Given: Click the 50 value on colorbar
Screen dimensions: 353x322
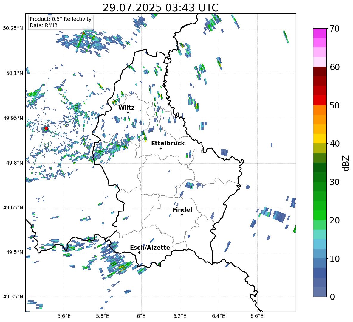Looking at the screenshot, I should (x=334, y=105).
